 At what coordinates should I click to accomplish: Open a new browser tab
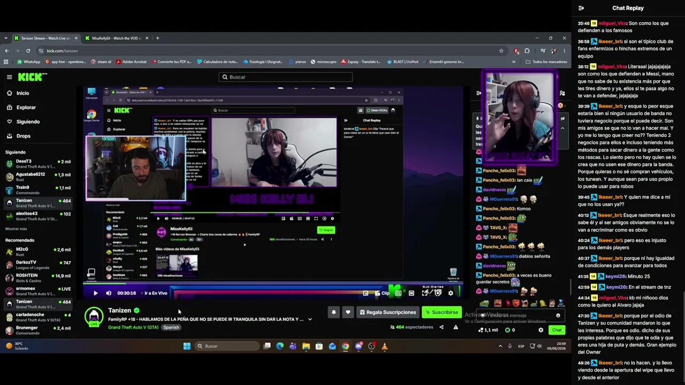coord(157,38)
